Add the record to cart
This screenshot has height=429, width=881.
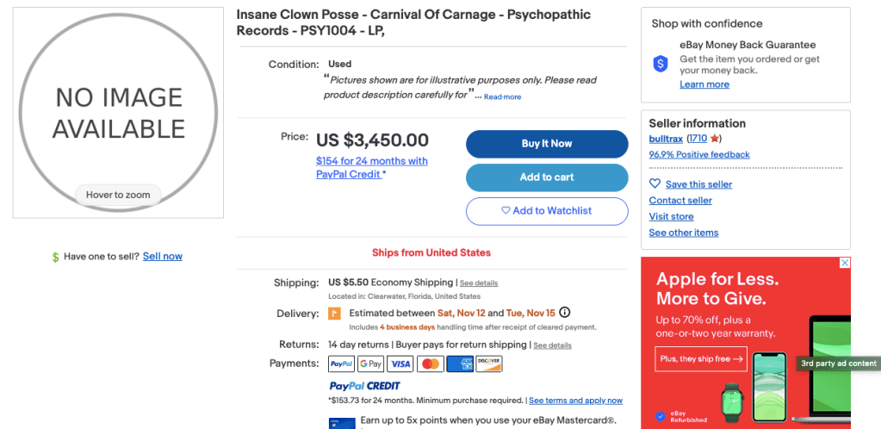[547, 177]
